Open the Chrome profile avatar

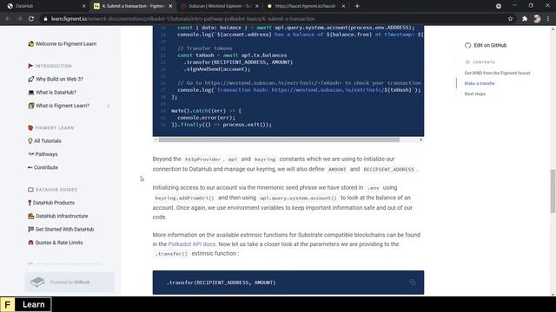click(x=537, y=19)
